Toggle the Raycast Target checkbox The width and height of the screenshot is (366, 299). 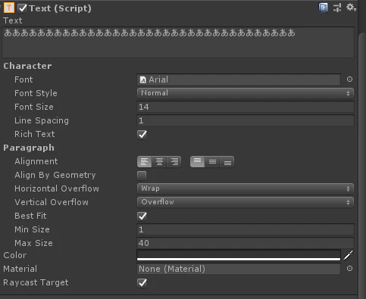coord(142,283)
